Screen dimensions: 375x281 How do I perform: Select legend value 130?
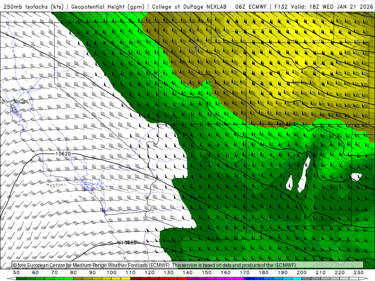tap(169, 273)
